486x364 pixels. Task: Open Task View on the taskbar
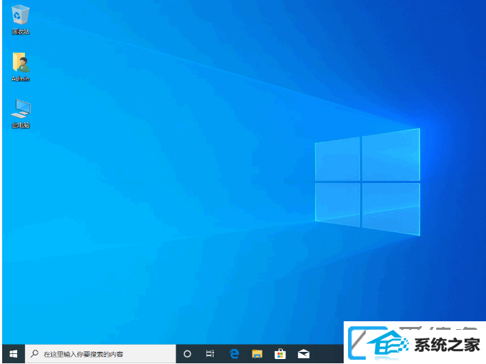click(x=210, y=354)
